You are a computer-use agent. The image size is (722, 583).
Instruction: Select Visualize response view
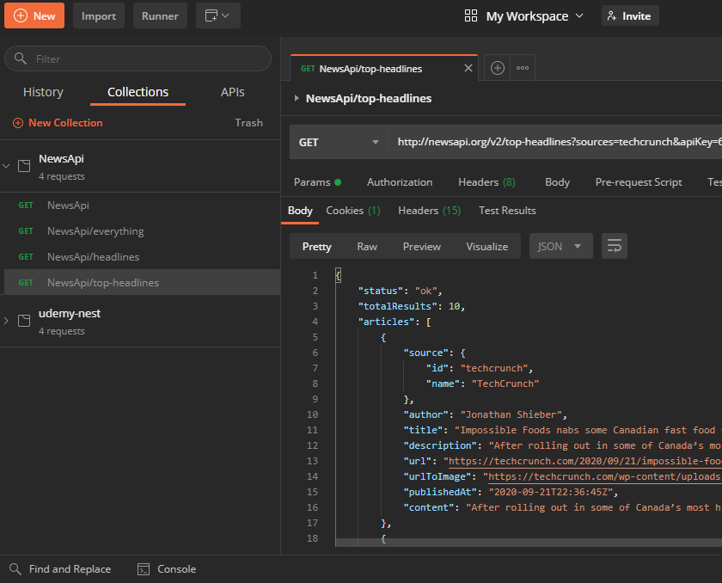pyautogui.click(x=487, y=247)
